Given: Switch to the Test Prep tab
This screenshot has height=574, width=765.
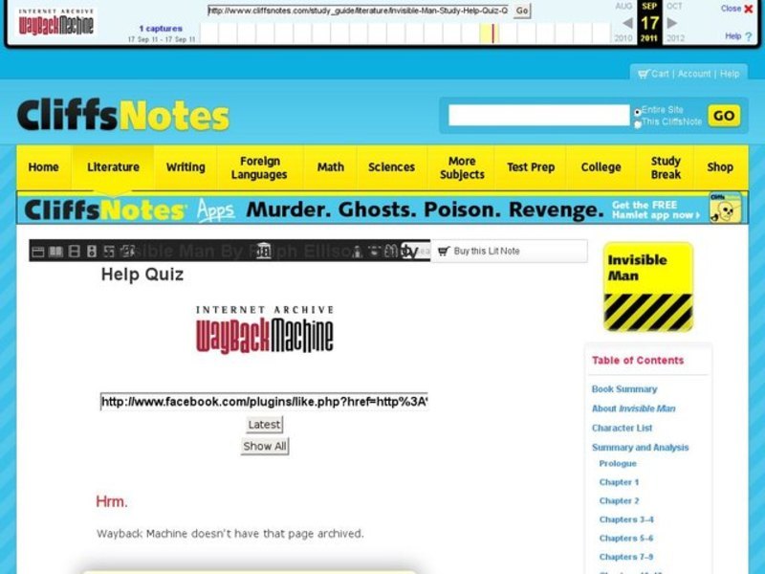Looking at the screenshot, I should pos(531,166).
